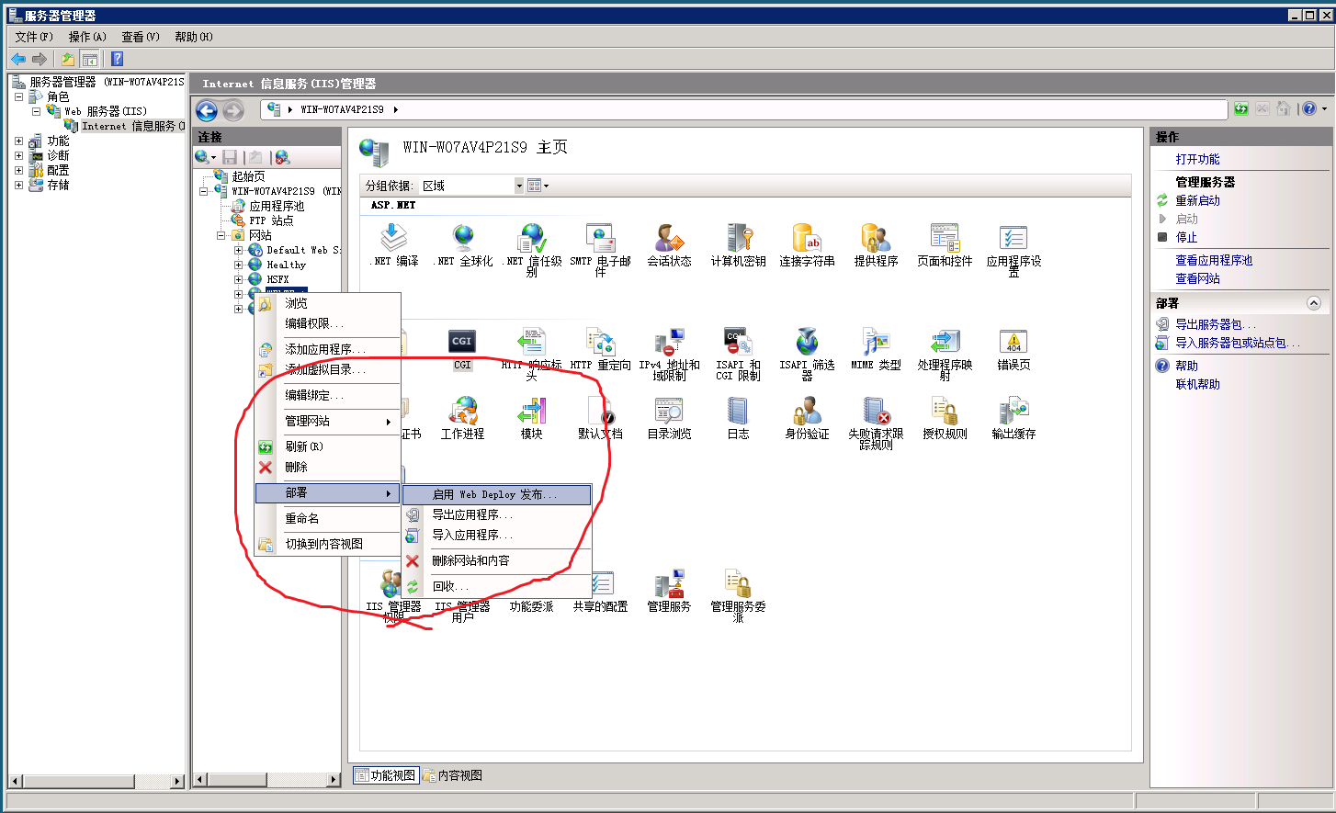Click 查看应用程序池 link
This screenshot has height=813, width=1336.
[1214, 260]
